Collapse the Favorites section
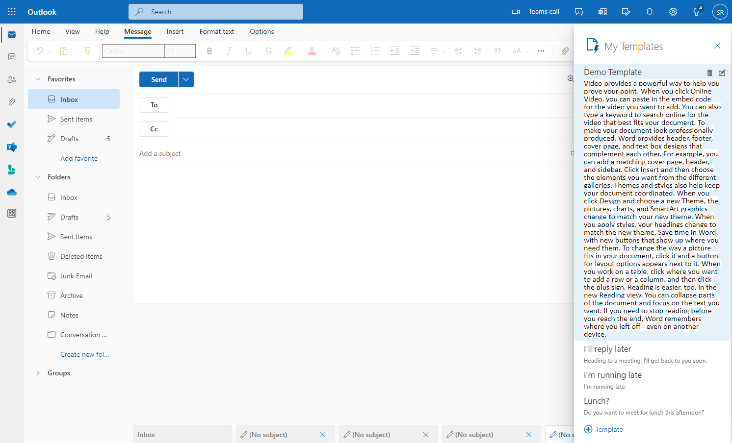 click(x=38, y=79)
